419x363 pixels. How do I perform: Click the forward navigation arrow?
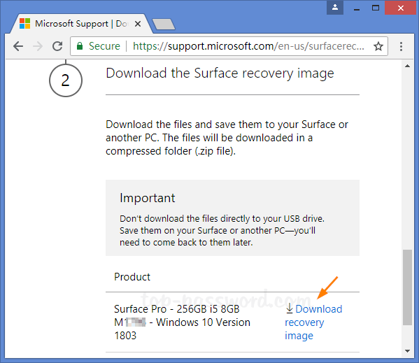point(38,46)
